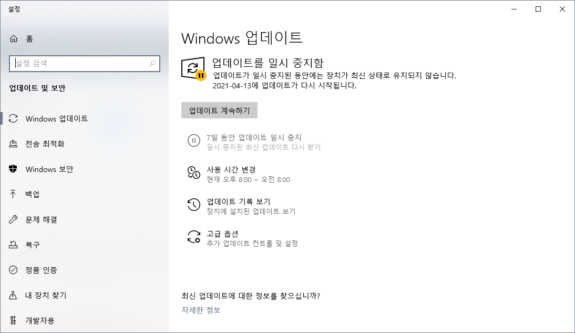Screen dimensions: 575x333
Task: Open 사용 시간 변경 option
Action: coord(231,169)
